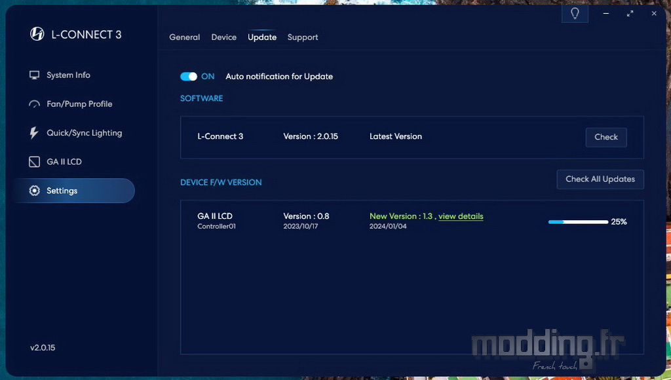
Task: Open the Support tab
Action: (303, 37)
